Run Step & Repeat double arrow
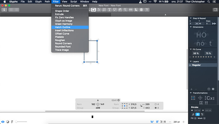Viewport: 219px width, 124px height. tap(214, 24)
